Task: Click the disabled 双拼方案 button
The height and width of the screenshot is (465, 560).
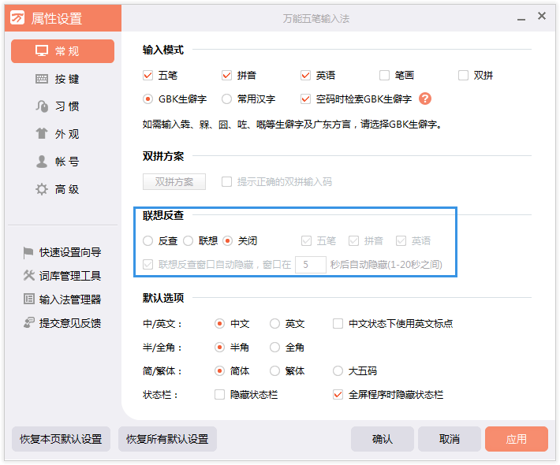Action: (174, 181)
